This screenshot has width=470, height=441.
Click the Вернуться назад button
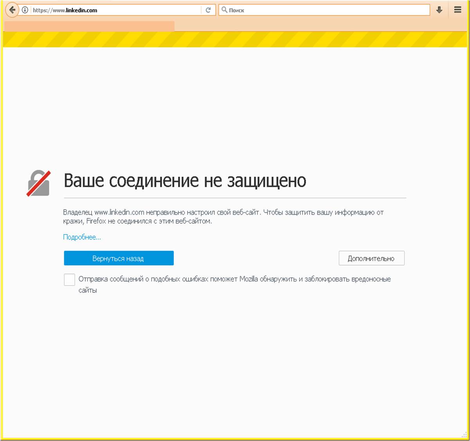(x=119, y=258)
